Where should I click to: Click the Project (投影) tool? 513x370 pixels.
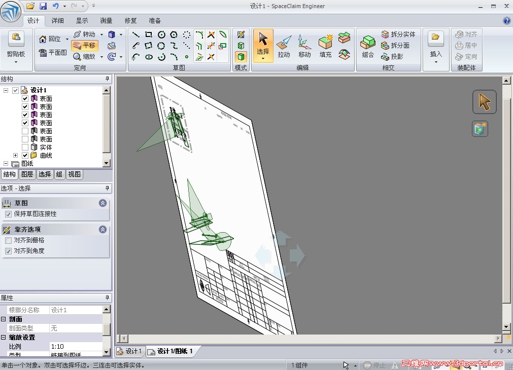coord(392,57)
